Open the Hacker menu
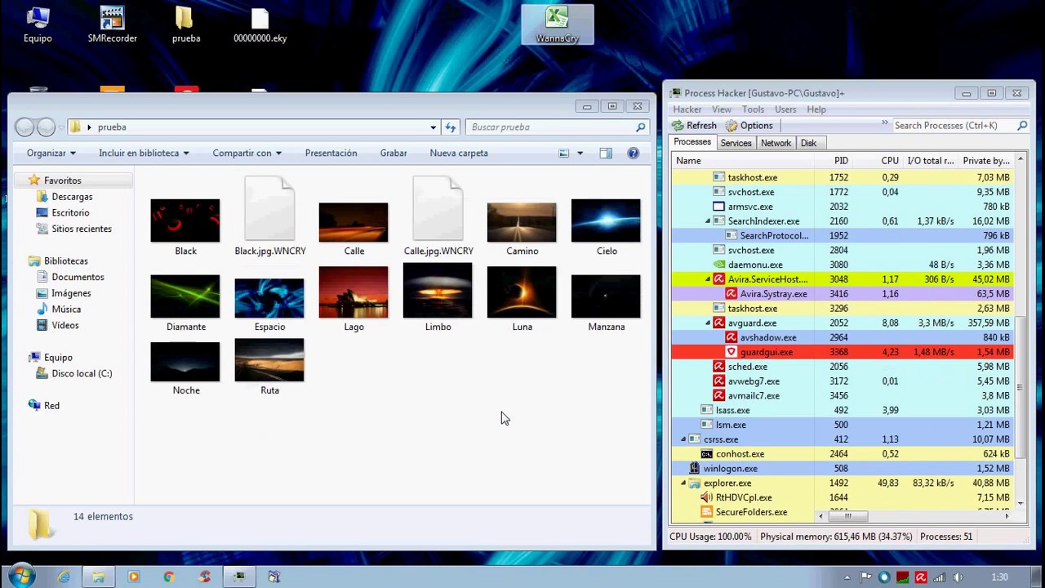1045x588 pixels. pos(687,109)
